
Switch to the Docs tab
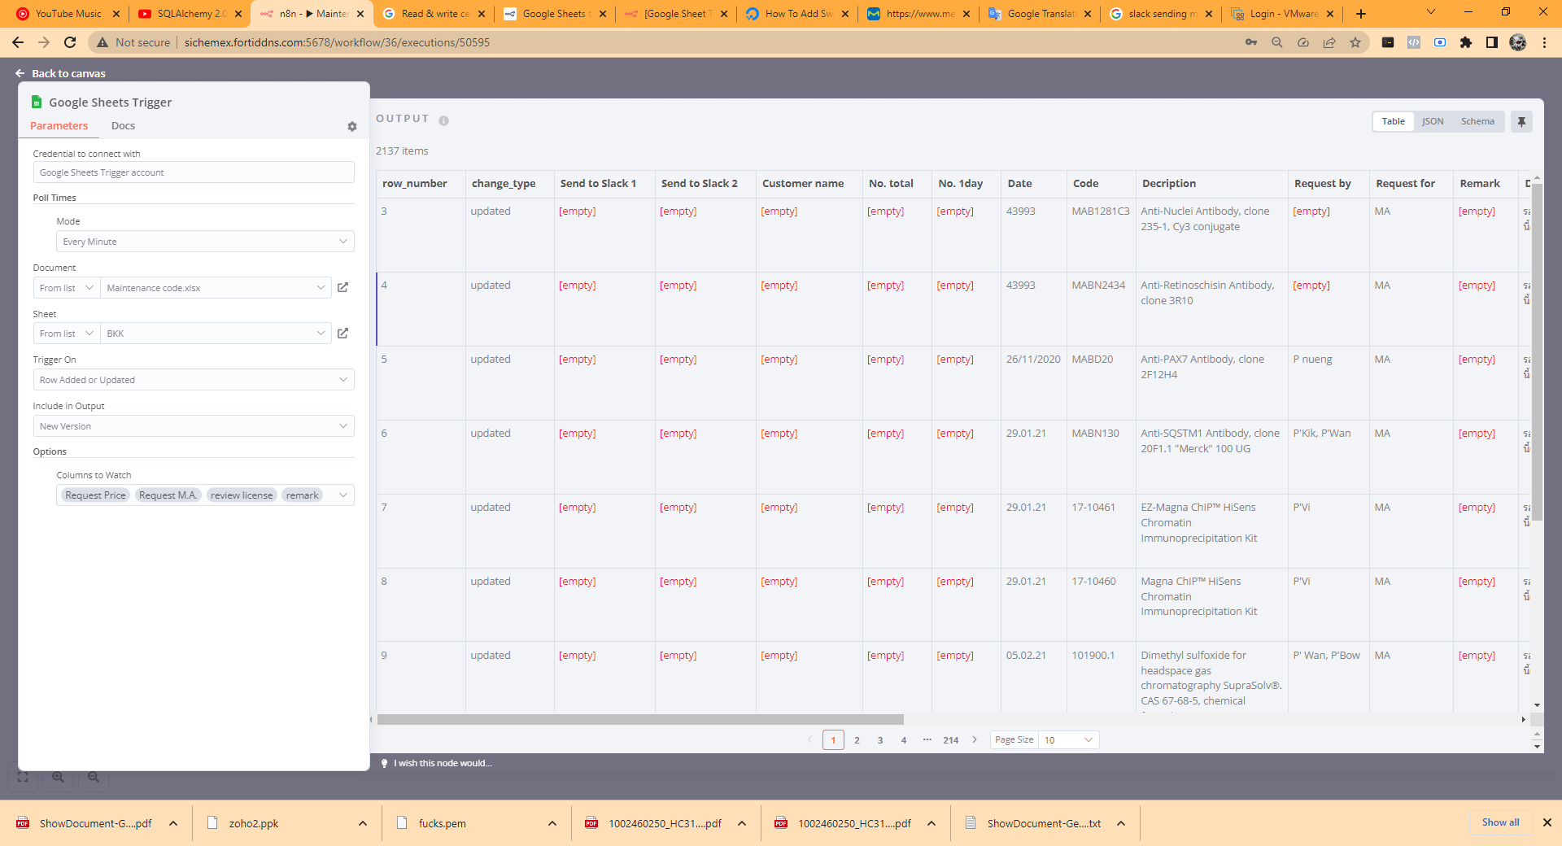tap(123, 126)
